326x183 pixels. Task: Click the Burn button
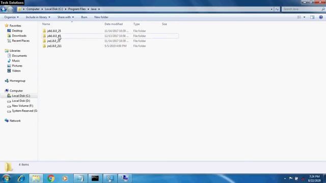point(84,17)
